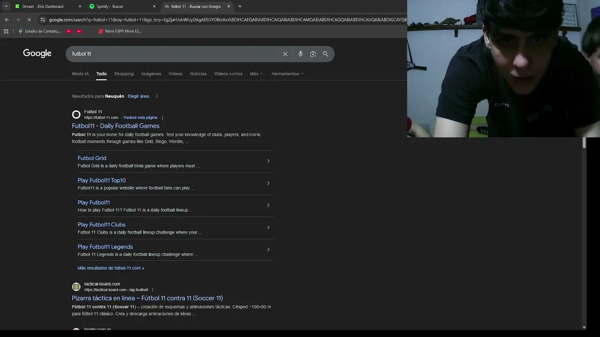
Task: Open the tab search dropdown arrow
Action: [x=6, y=7]
